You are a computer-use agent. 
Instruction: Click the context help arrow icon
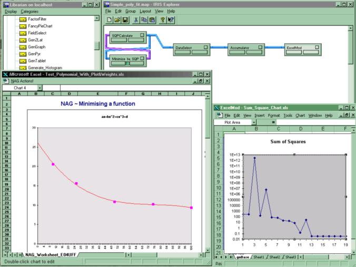(x=171, y=20)
